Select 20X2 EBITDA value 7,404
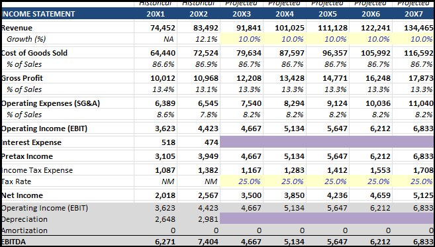The height and width of the screenshot is (247, 435). [208, 242]
